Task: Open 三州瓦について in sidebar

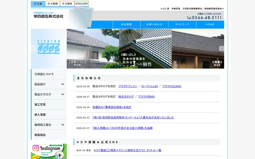Action: pos(49,74)
